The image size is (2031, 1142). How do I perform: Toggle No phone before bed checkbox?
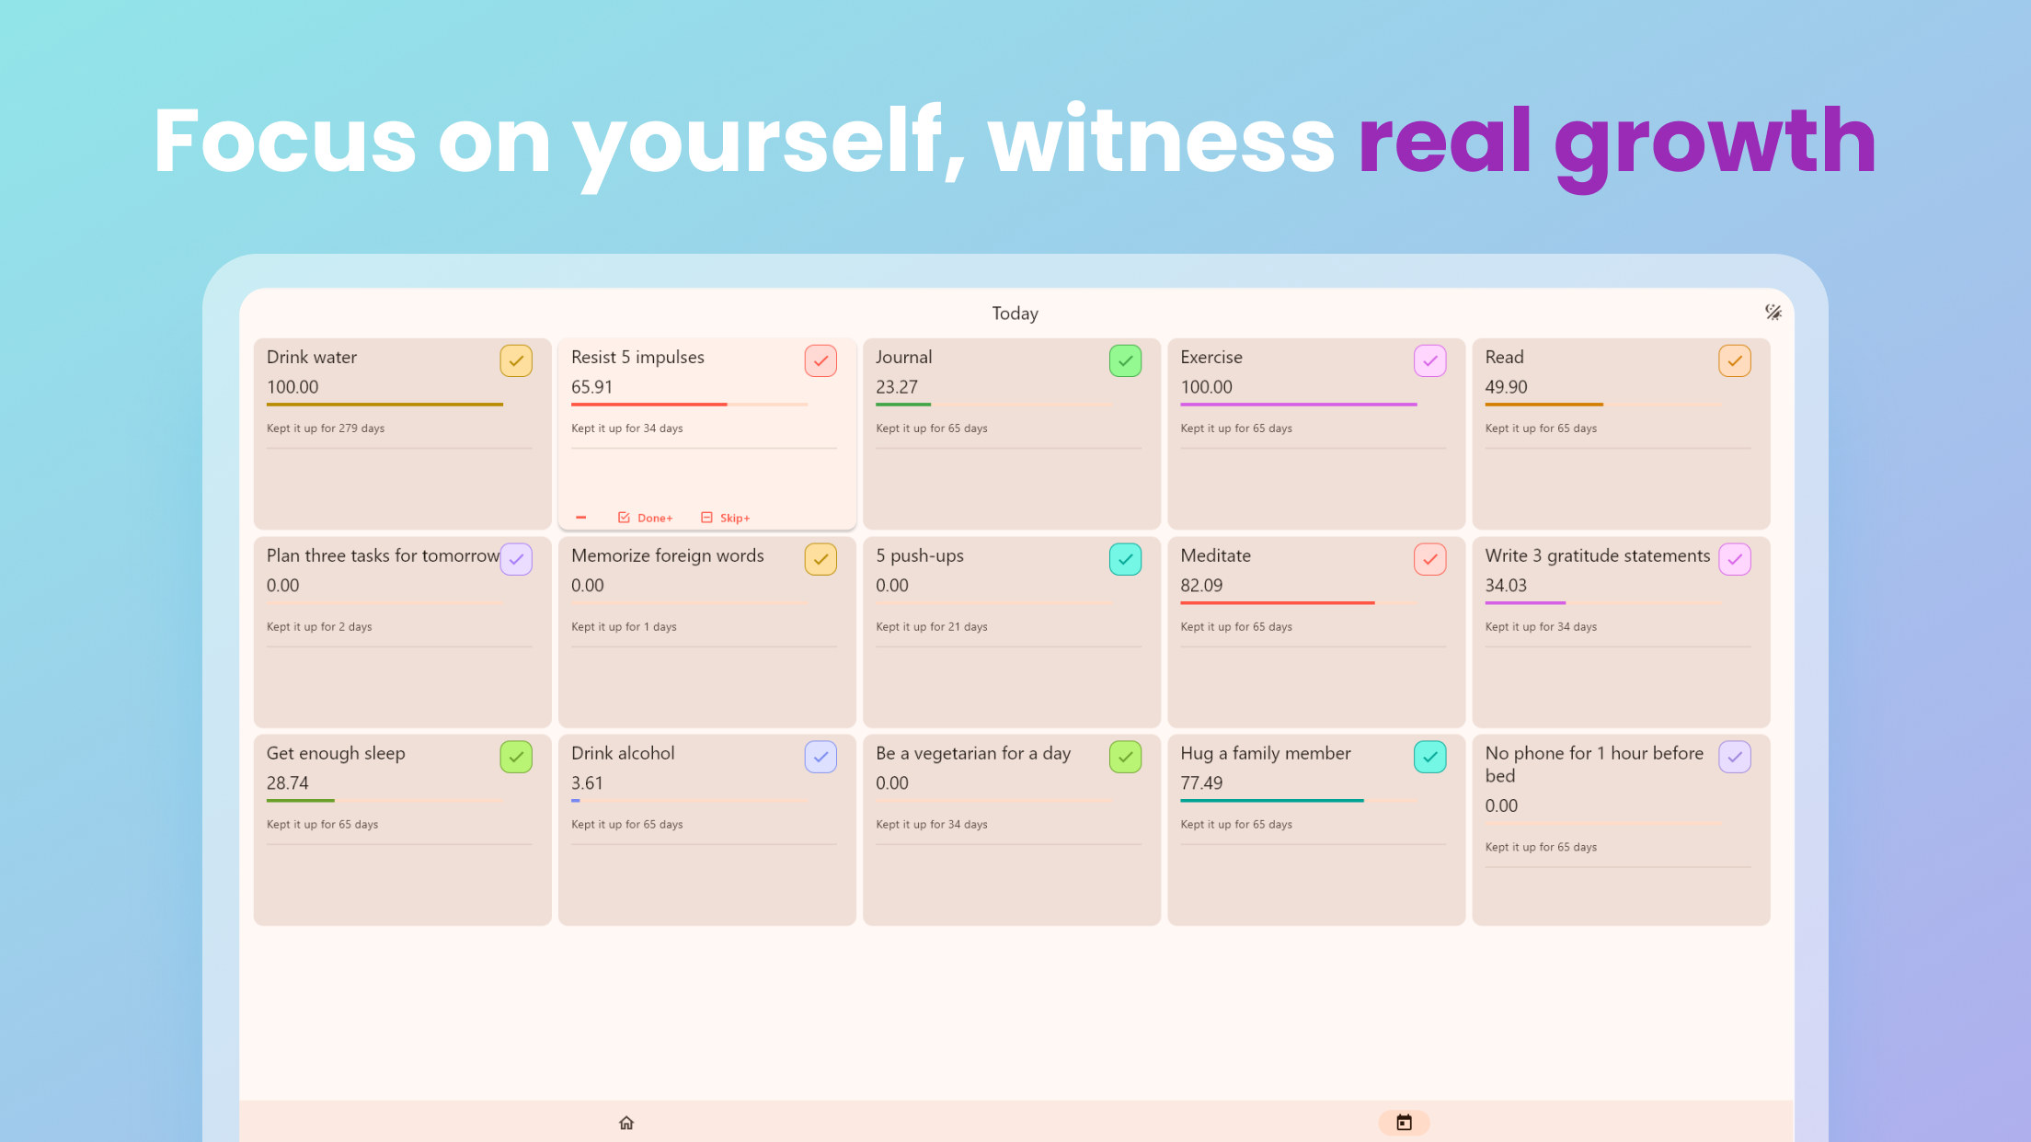pos(1734,757)
